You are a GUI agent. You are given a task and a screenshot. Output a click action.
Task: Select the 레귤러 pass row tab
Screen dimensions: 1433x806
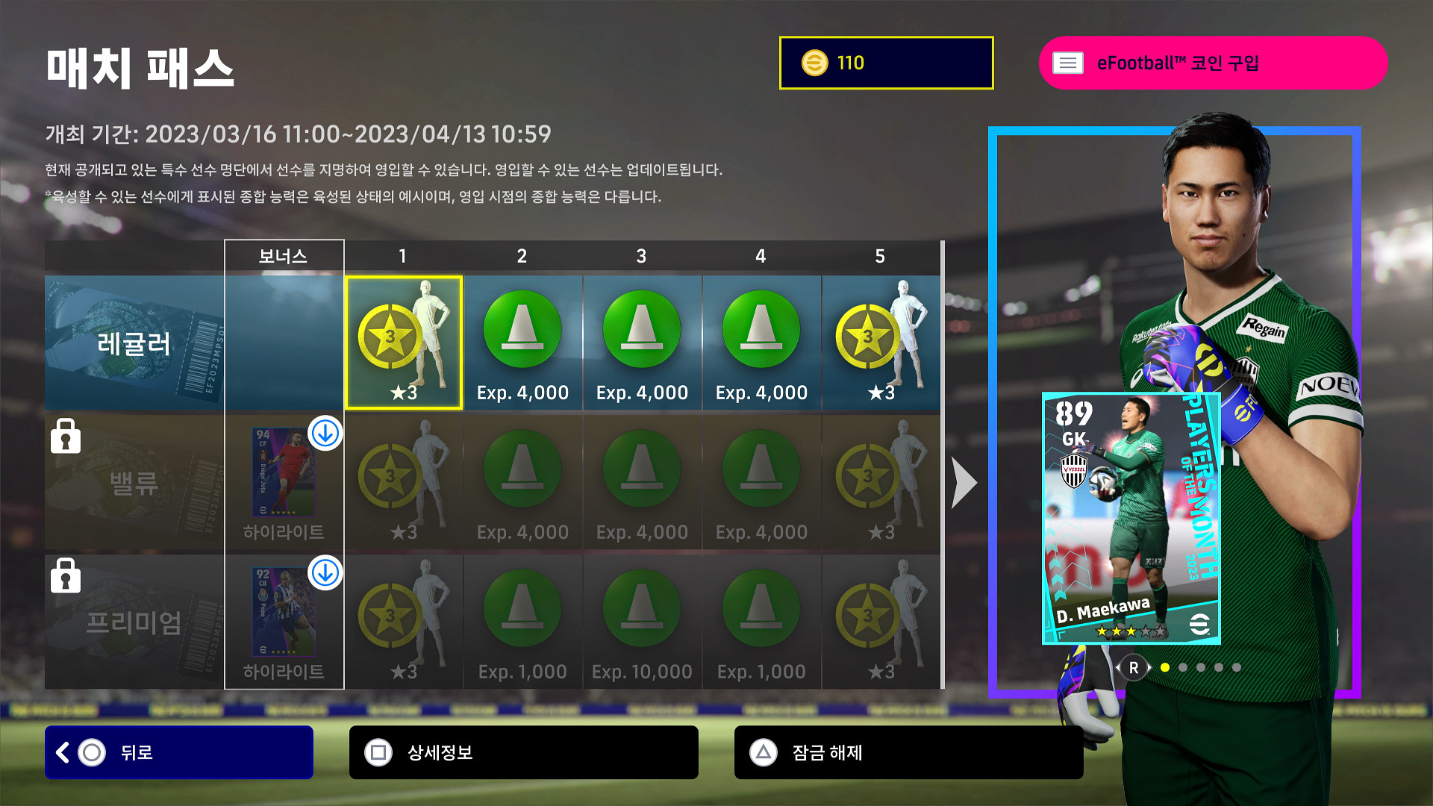134,343
